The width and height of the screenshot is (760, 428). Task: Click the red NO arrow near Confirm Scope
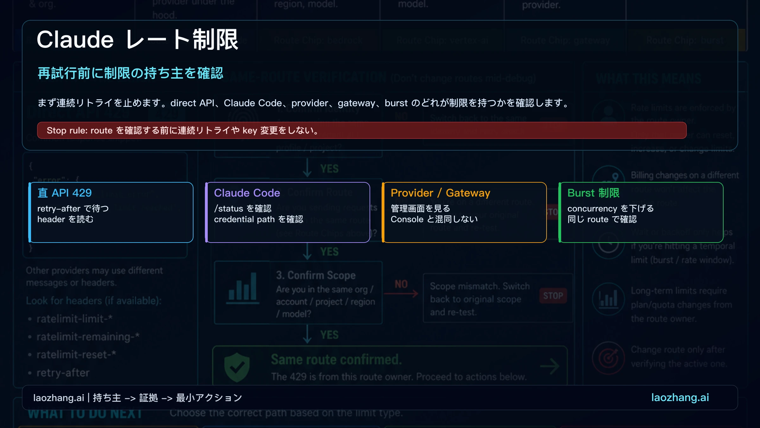(x=401, y=294)
